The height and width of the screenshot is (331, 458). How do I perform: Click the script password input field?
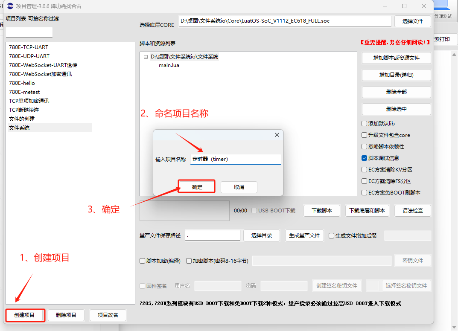point(321,261)
